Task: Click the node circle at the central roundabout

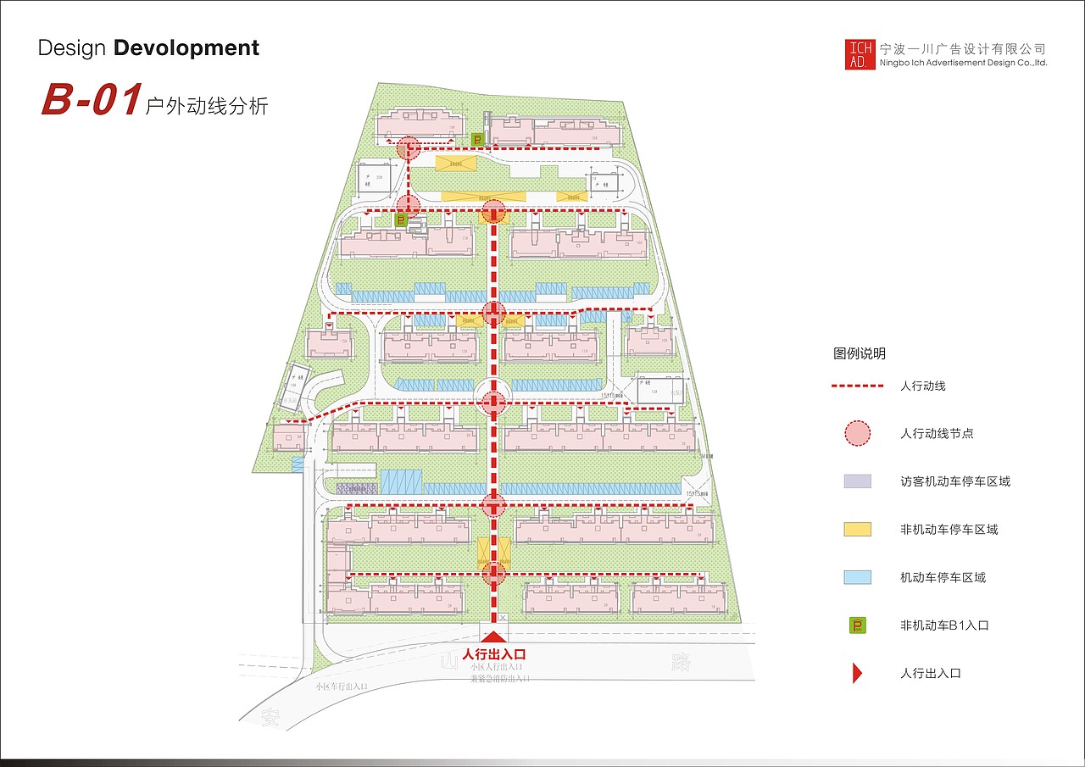Action: [493, 402]
